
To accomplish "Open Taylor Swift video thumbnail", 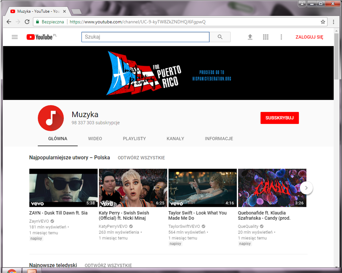I will pyautogui.click(x=203, y=188).
